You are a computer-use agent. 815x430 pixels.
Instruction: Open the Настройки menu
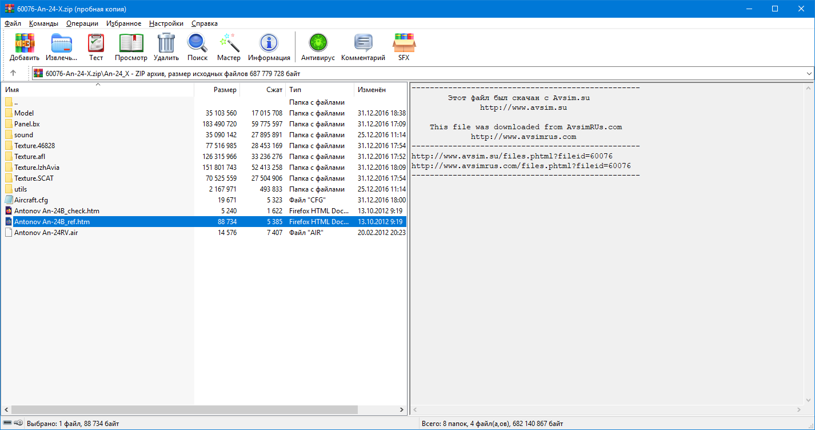pyautogui.click(x=166, y=23)
